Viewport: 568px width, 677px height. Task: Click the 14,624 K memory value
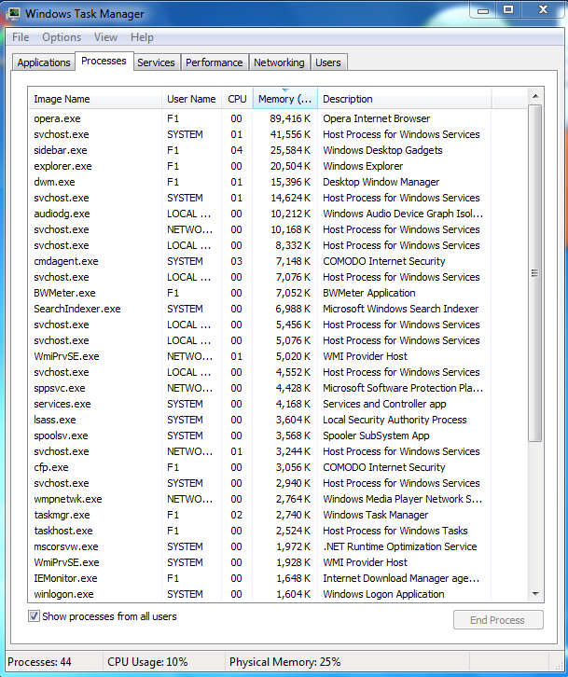[x=290, y=198]
